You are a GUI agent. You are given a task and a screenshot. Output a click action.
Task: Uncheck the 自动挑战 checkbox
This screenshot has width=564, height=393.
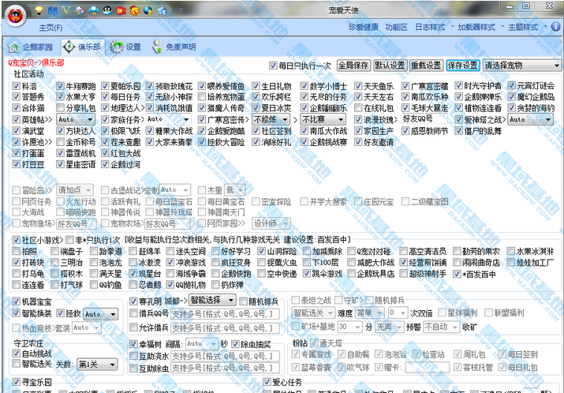click(16, 353)
